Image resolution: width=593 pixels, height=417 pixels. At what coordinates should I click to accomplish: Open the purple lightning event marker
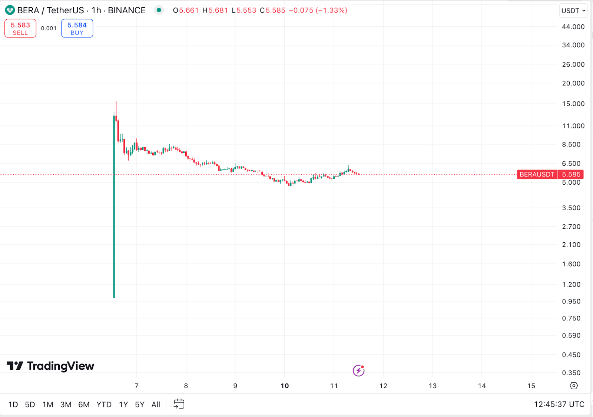pos(358,370)
